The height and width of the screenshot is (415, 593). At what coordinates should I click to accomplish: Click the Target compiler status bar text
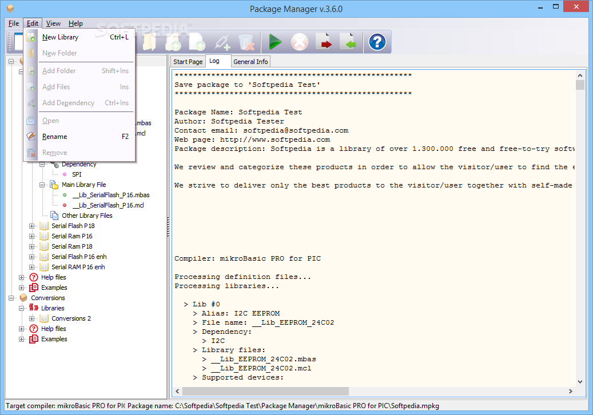65,406
